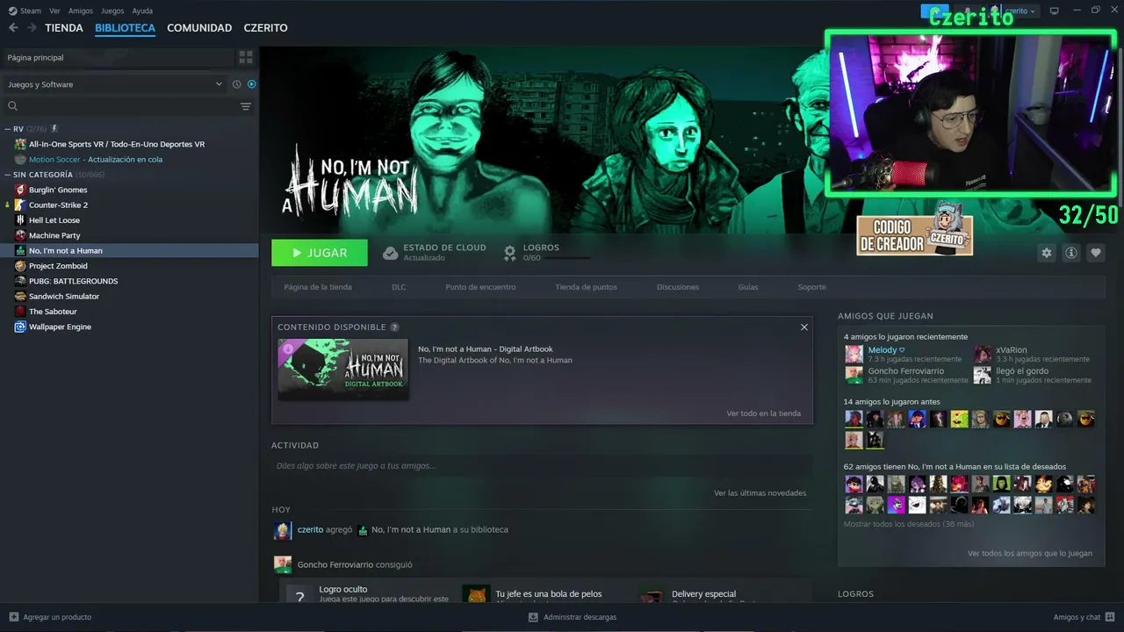Open the Amigos y chat icon

pyautogui.click(x=1110, y=617)
